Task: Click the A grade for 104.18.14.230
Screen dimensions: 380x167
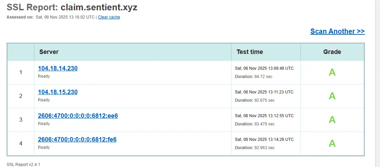Action: click(x=332, y=72)
